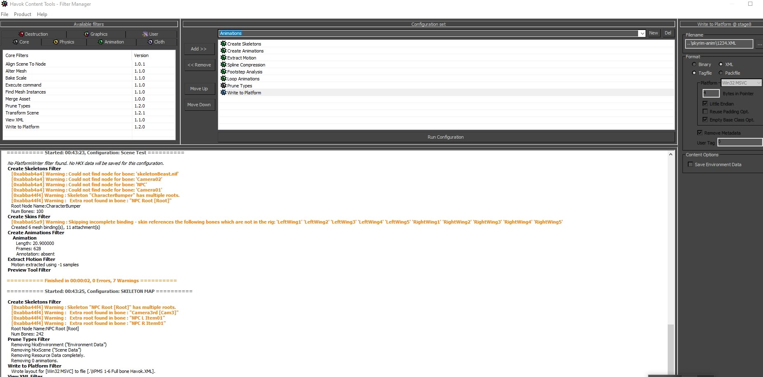Toggle the Reuse Padding Opt. checkbox
The image size is (763, 377).
[x=705, y=112]
